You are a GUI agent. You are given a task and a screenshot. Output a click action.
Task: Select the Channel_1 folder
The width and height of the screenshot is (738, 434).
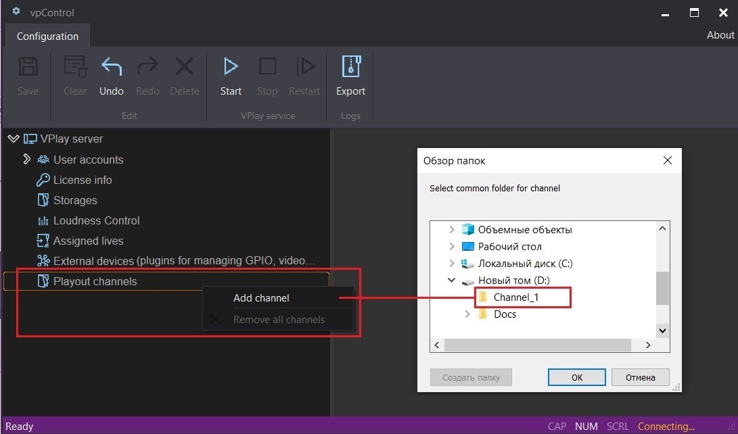516,297
